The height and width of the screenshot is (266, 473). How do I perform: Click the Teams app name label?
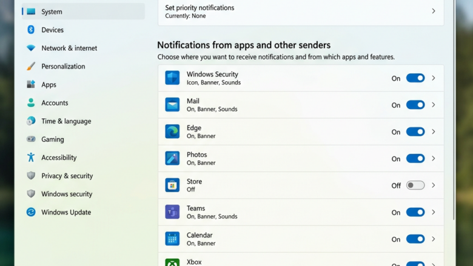[x=196, y=208]
